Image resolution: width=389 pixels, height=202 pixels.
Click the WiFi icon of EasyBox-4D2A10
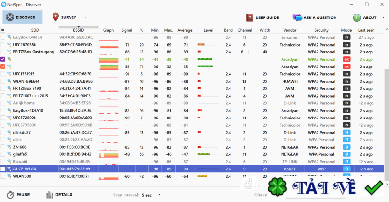pyautogui.click(x=9, y=111)
